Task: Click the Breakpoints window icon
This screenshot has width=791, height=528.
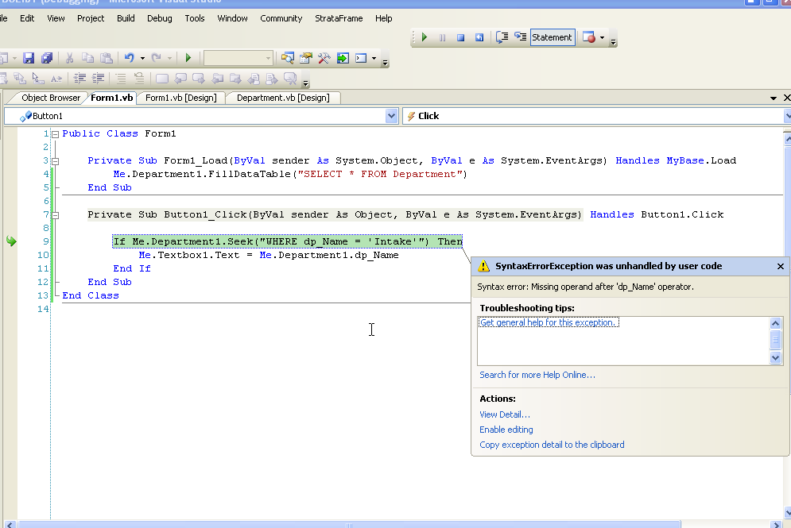Action: (589, 37)
